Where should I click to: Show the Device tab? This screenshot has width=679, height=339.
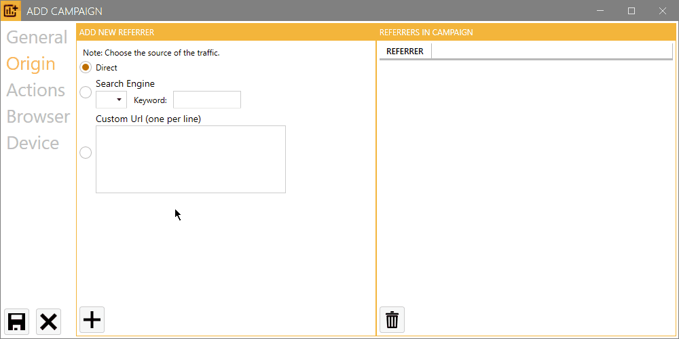point(33,143)
